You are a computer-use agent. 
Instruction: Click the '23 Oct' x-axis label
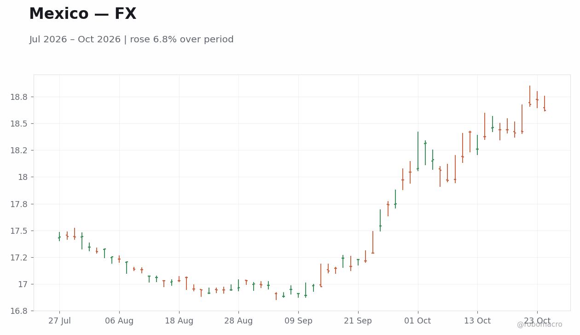pyautogui.click(x=537, y=321)
